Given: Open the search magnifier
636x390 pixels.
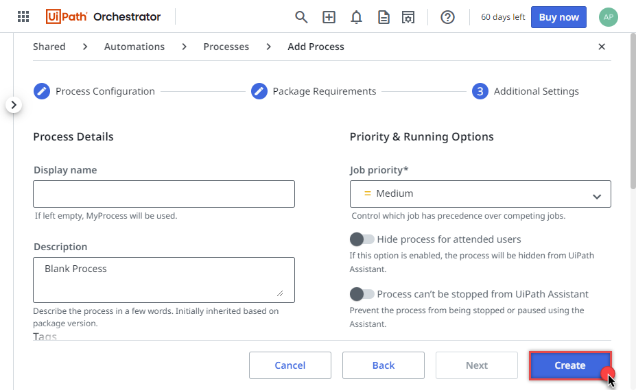Looking at the screenshot, I should coord(301,17).
